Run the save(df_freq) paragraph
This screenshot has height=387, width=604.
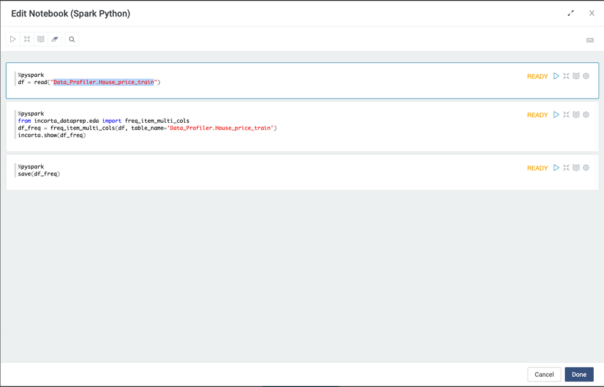point(556,168)
